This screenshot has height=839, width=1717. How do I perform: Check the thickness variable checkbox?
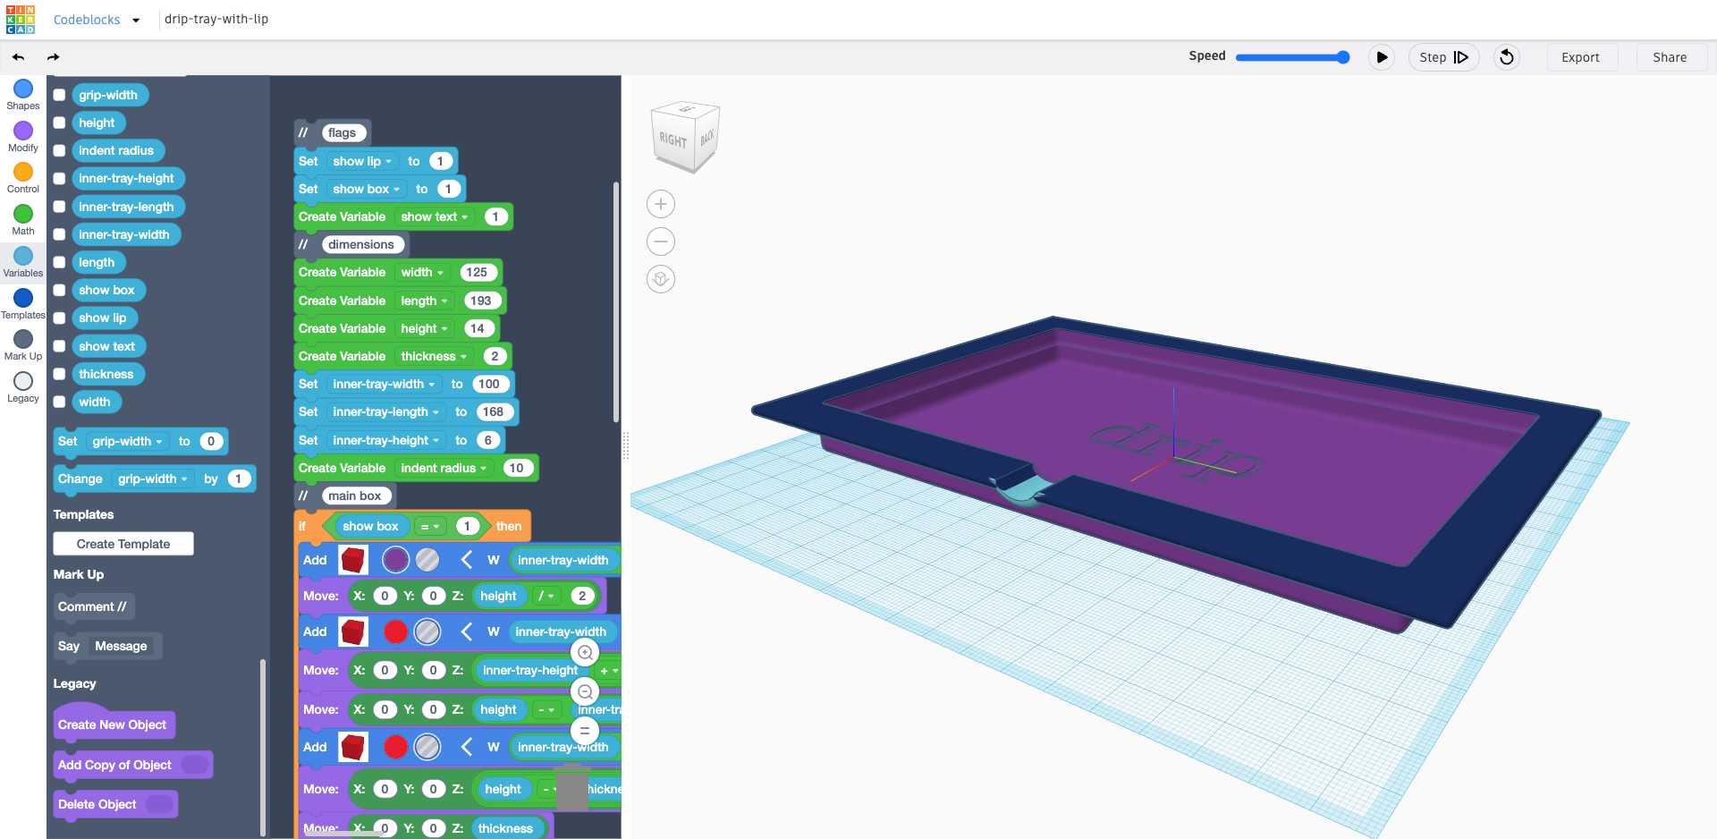point(59,374)
